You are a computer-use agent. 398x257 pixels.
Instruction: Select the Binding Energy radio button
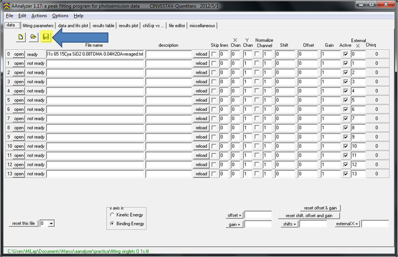click(x=112, y=224)
